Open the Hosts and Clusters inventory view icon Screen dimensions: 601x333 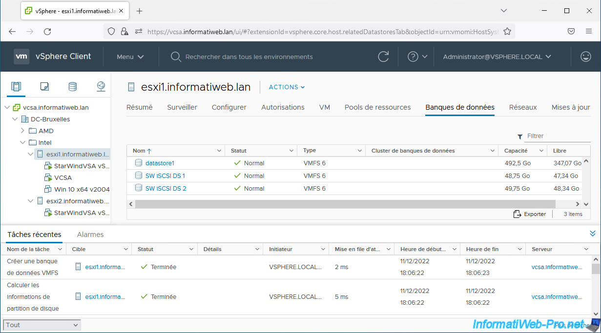coord(16,87)
